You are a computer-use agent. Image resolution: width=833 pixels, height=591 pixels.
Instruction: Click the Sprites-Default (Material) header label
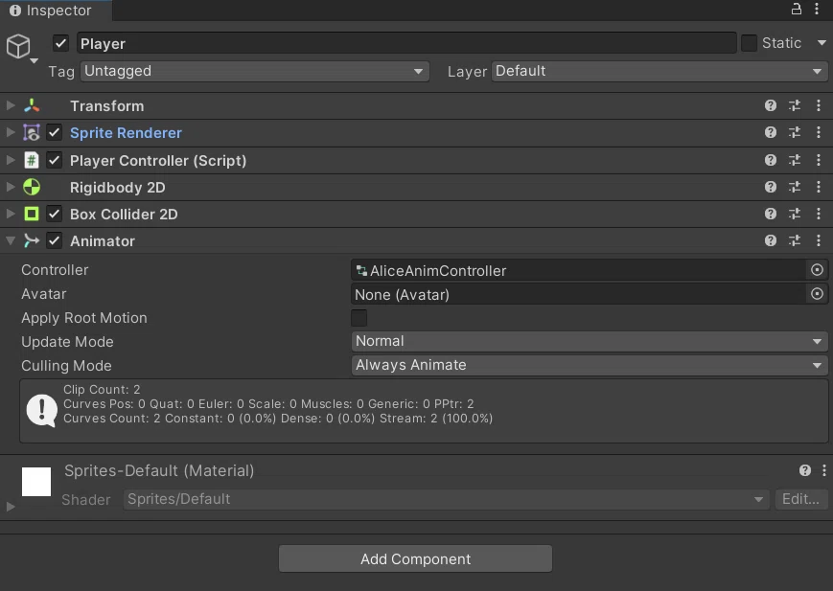(x=159, y=470)
